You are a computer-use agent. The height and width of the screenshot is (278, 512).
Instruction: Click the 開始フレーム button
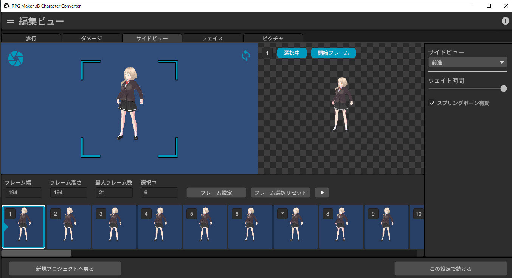tap(333, 53)
